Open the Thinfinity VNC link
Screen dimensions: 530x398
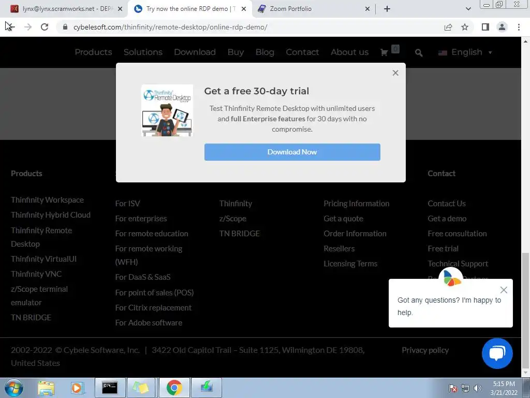click(36, 274)
